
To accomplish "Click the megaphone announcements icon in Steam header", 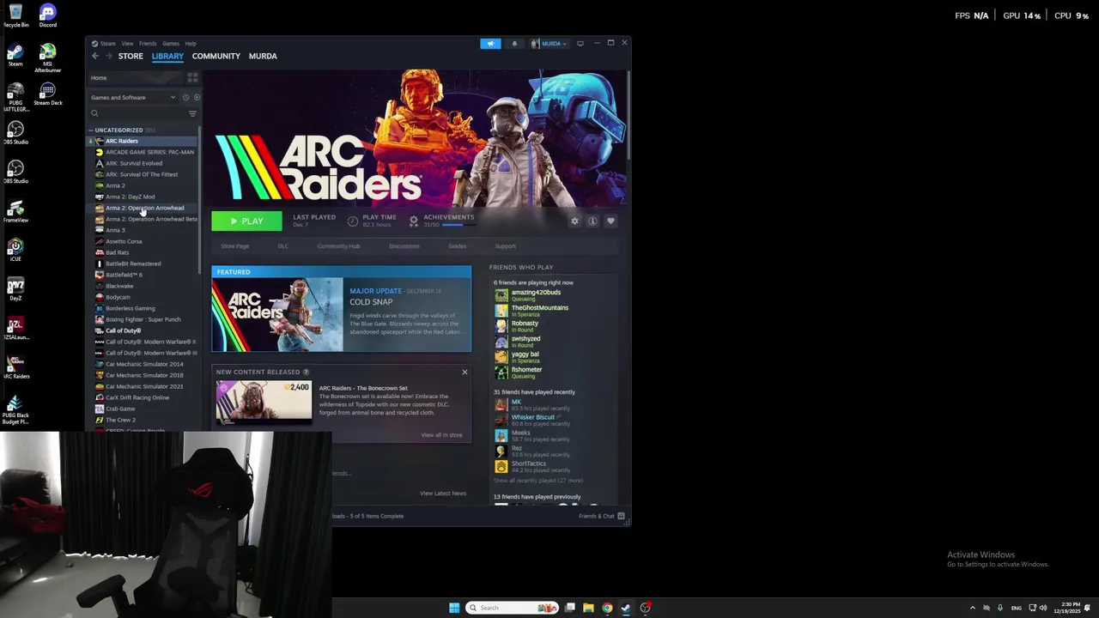I will (490, 43).
